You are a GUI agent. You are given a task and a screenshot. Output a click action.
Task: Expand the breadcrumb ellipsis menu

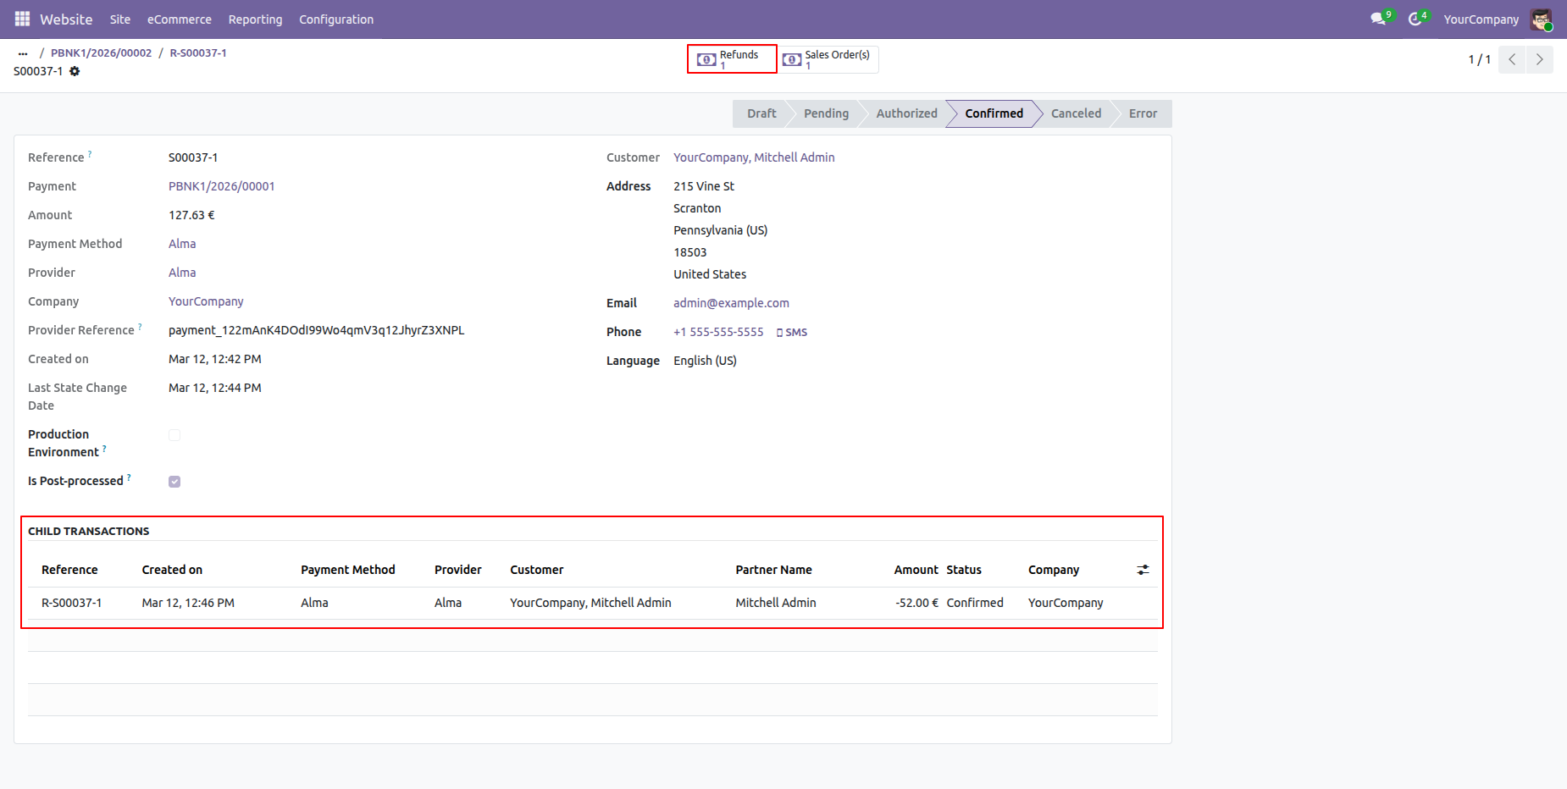point(23,52)
